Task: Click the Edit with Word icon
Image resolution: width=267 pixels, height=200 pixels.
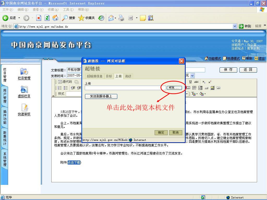Action: 131,18
